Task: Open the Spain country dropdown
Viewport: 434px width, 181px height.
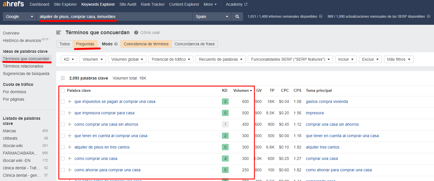Action: tap(212, 17)
